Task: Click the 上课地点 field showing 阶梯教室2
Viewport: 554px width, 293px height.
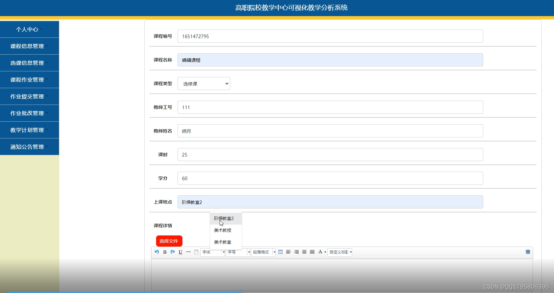Action: click(x=330, y=202)
